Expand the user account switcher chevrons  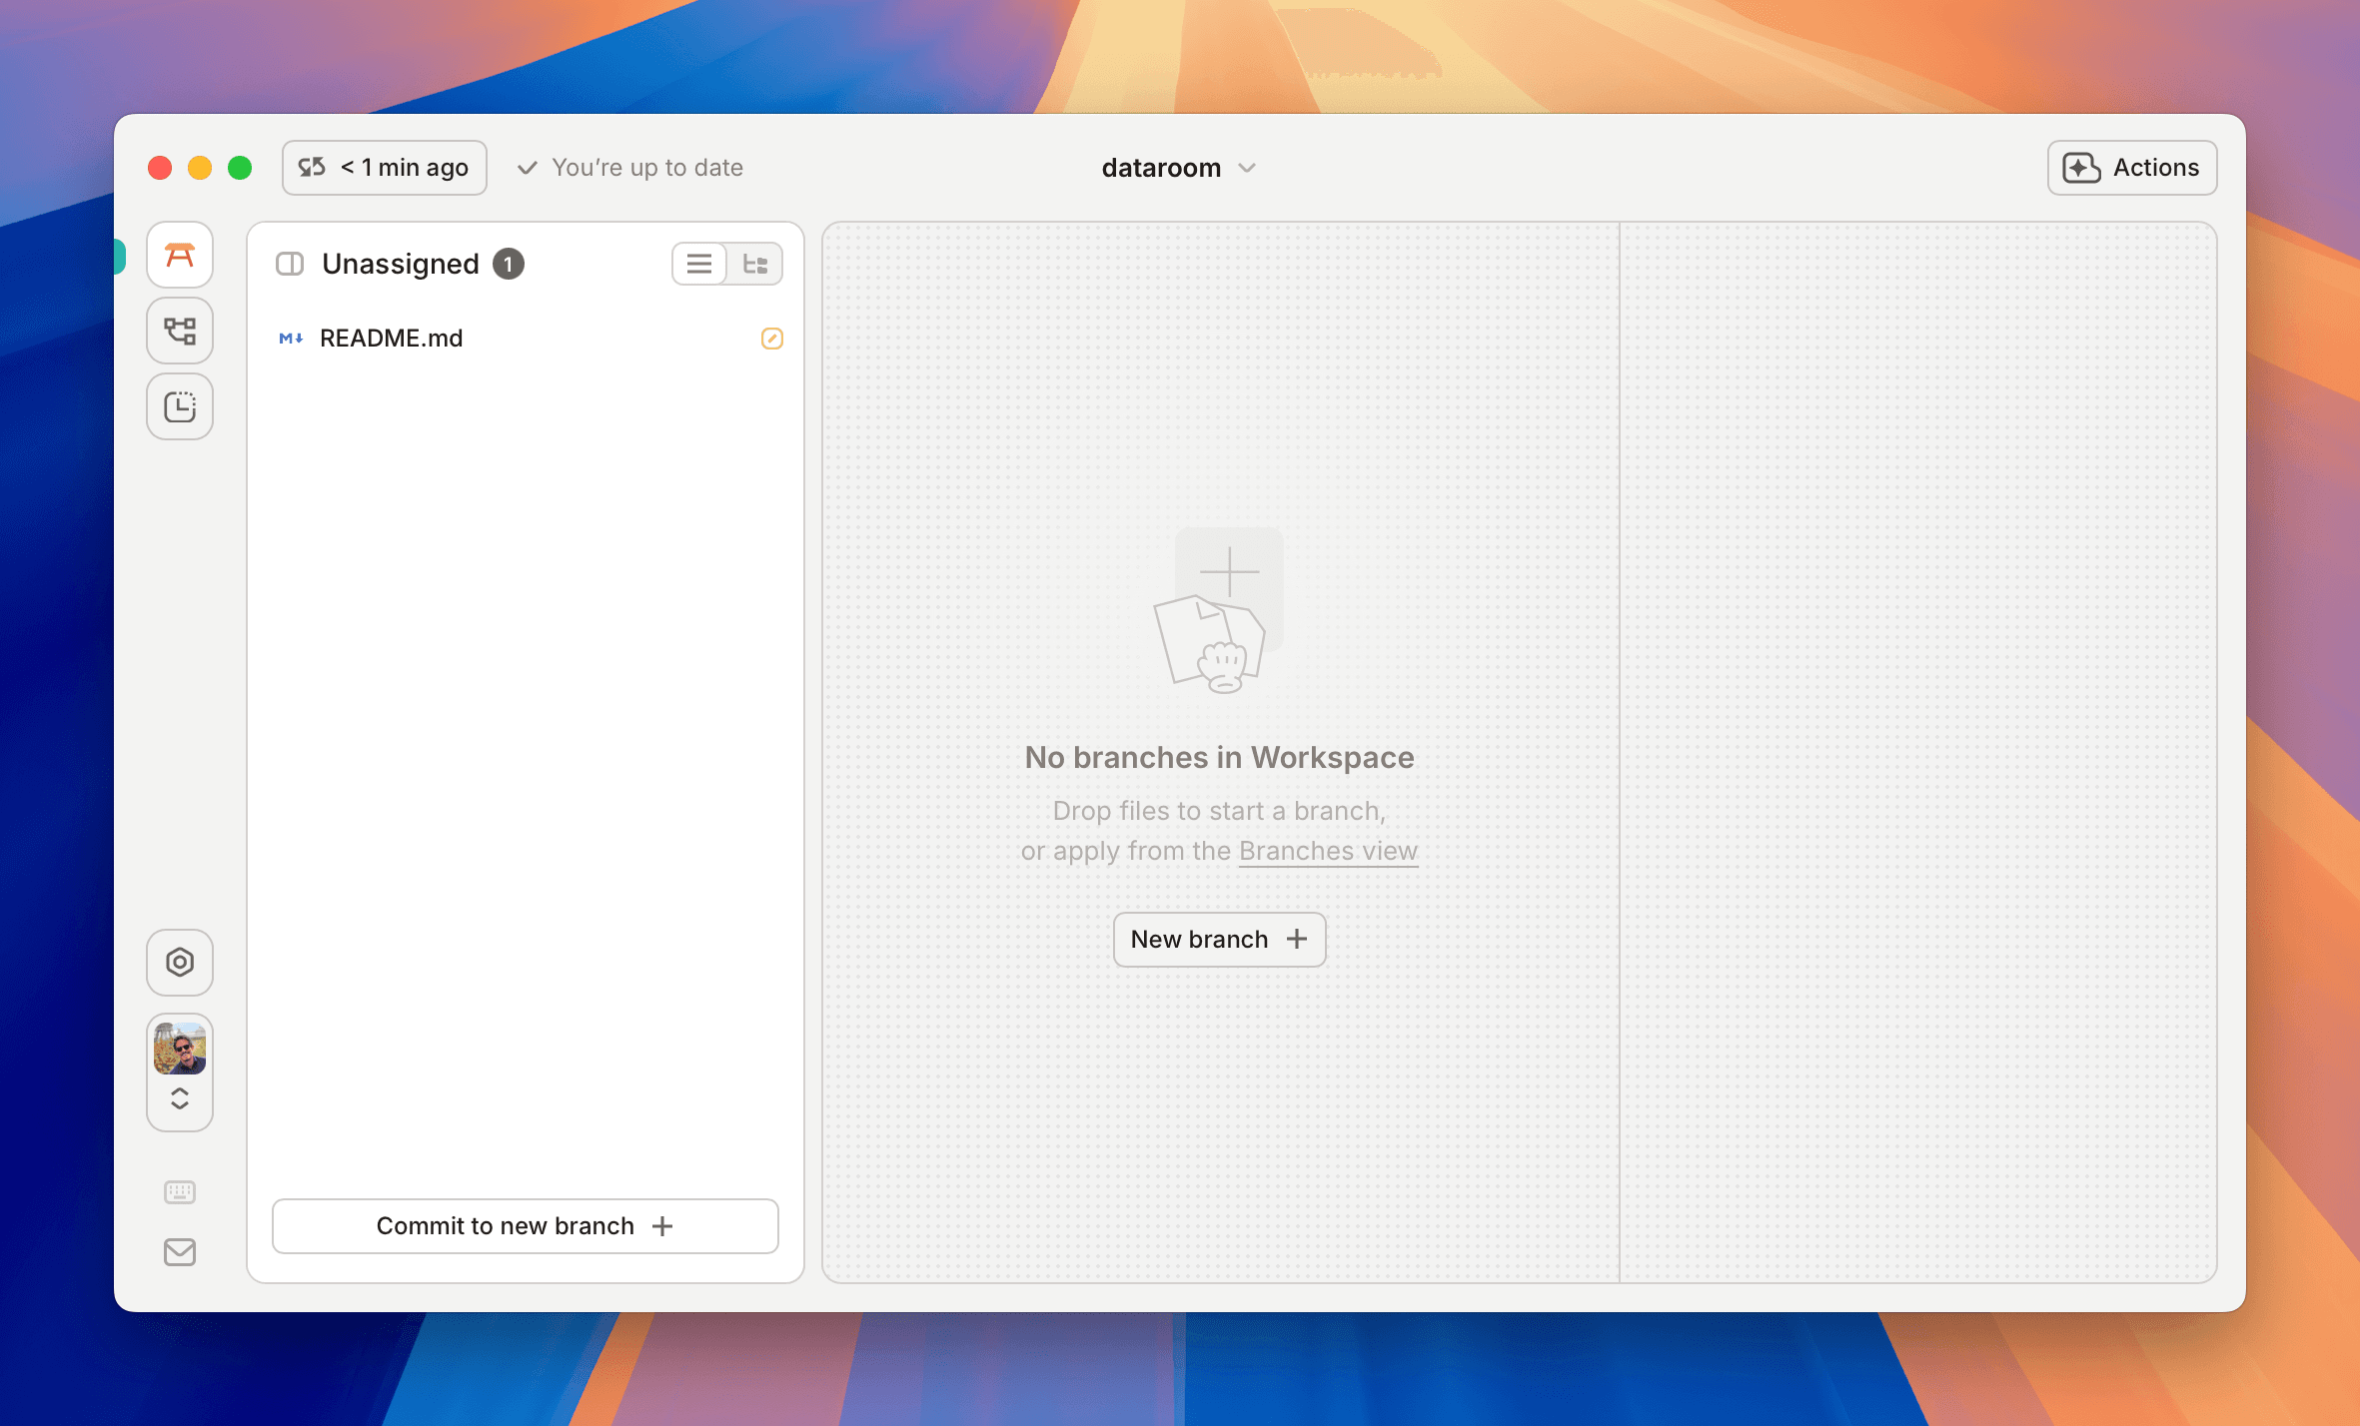[x=180, y=1099]
